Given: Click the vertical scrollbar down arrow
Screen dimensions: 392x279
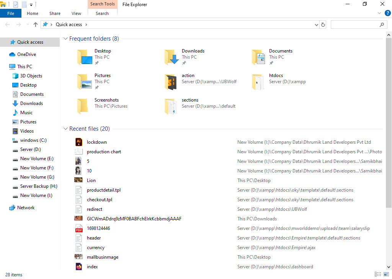Looking at the screenshot, I should click(x=389, y=268).
